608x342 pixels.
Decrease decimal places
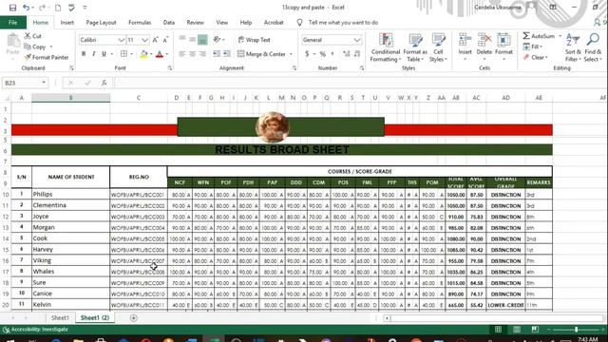(357, 54)
